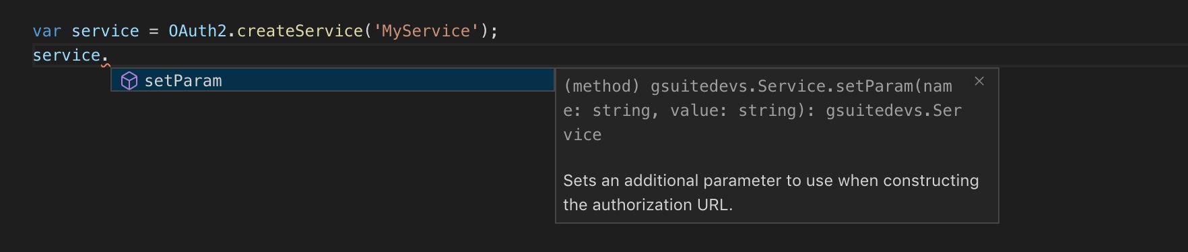This screenshot has width=1188, height=252.
Task: Place cursor in service variable declaration
Action: (105, 31)
